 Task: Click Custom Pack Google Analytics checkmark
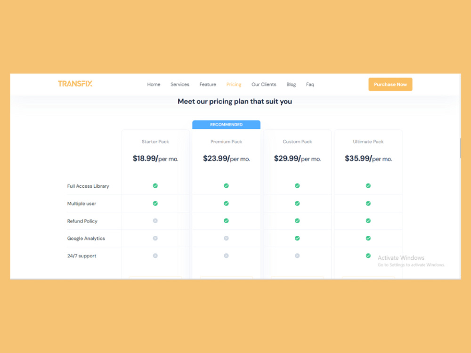pos(297,238)
